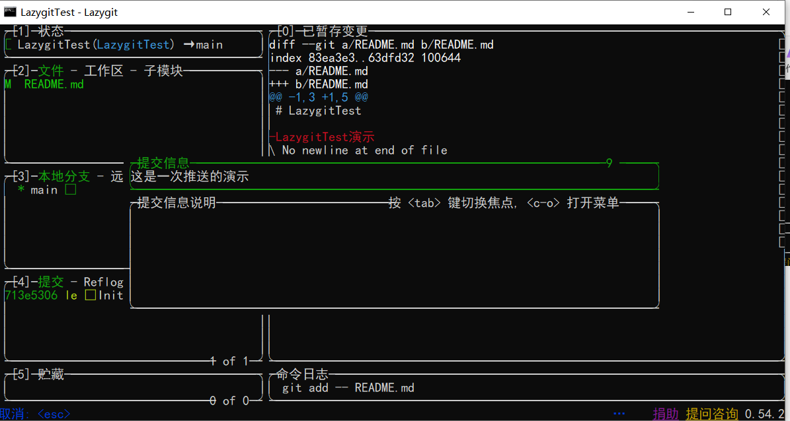Click the 提问咨询 link
The width and height of the screenshot is (790, 421).
712,414
